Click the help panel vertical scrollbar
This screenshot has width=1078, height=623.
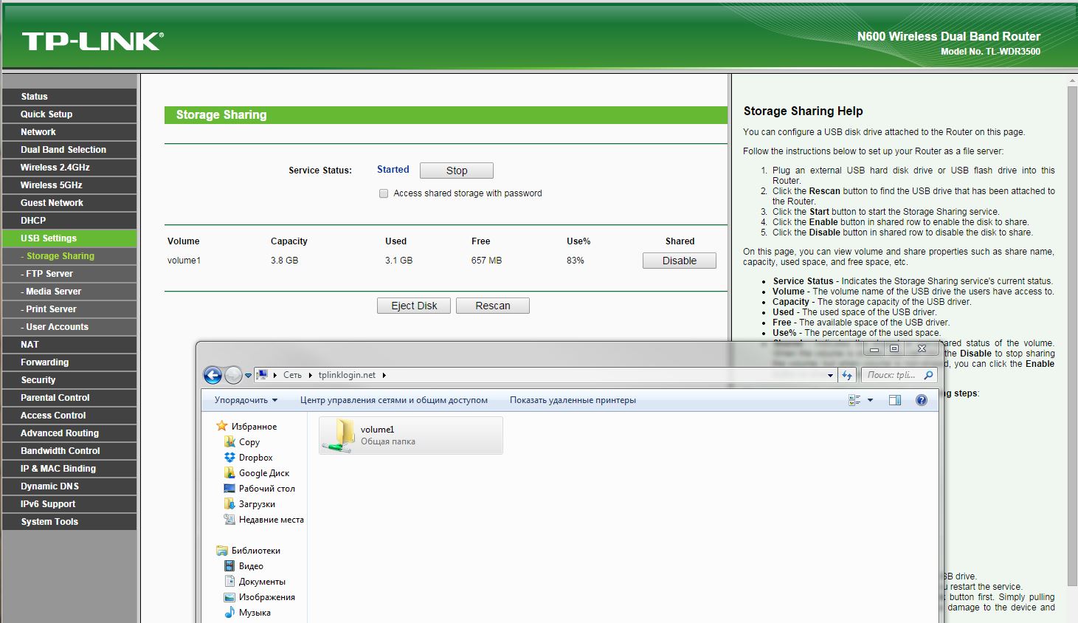pyautogui.click(x=1072, y=336)
